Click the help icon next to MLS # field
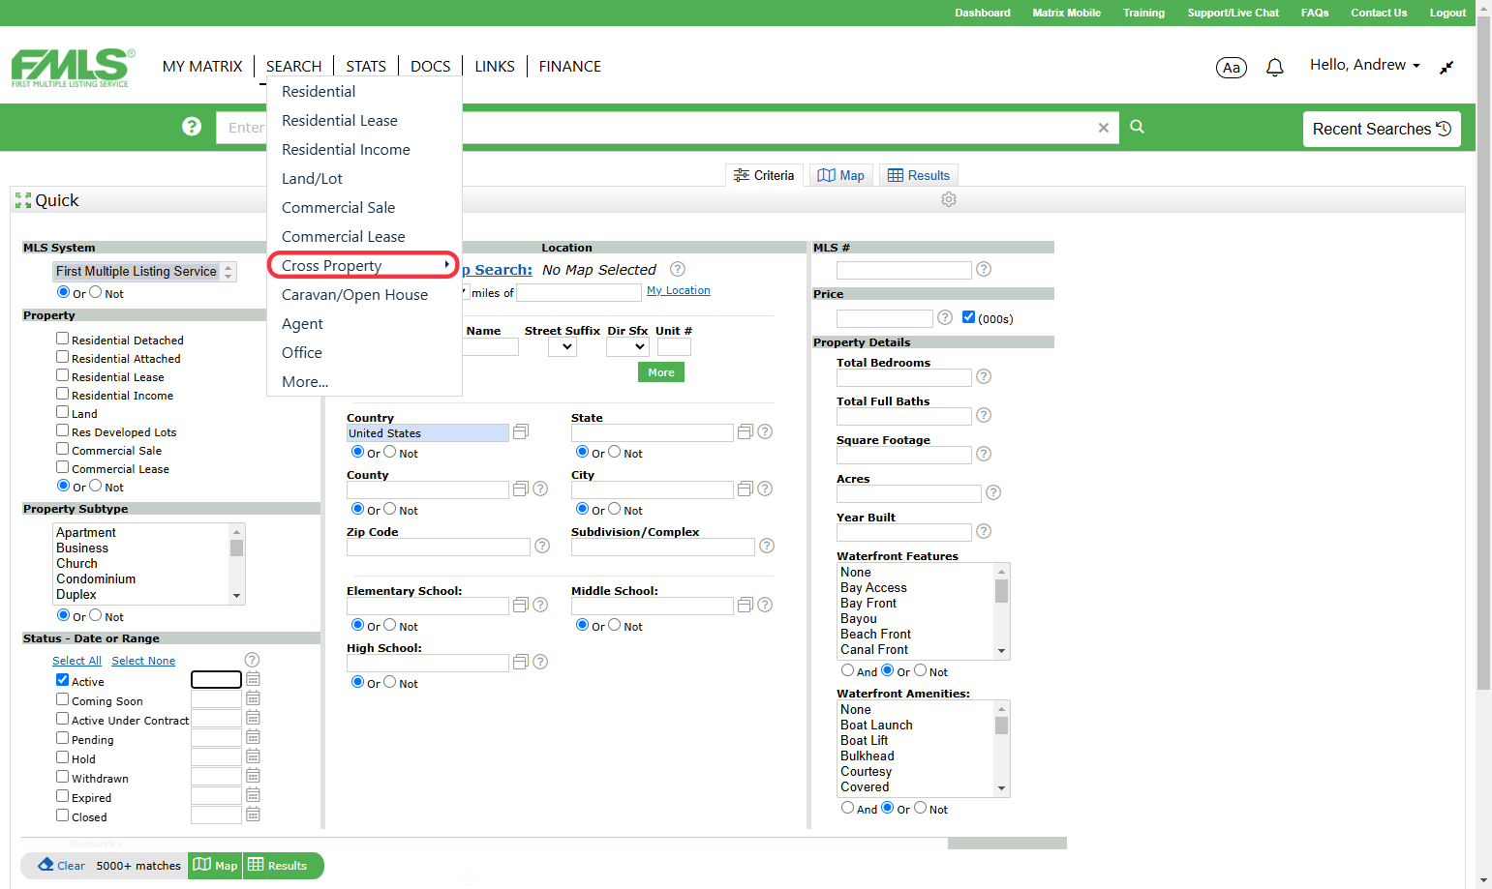Screen dimensions: 1492x889 click(984, 269)
